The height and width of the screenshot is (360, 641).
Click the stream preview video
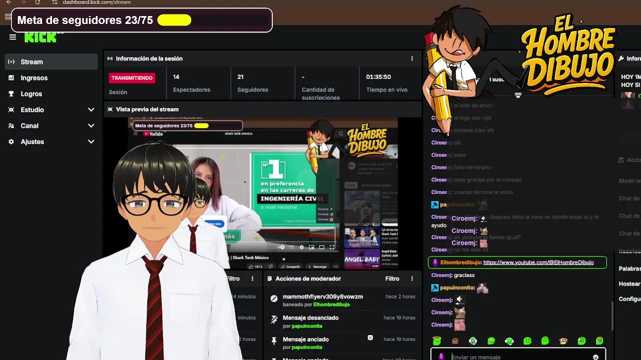(x=262, y=193)
